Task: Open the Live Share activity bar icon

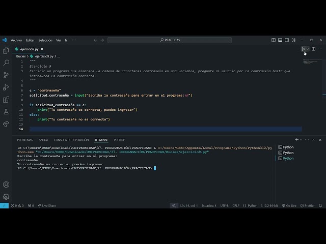Action: tap(6, 124)
